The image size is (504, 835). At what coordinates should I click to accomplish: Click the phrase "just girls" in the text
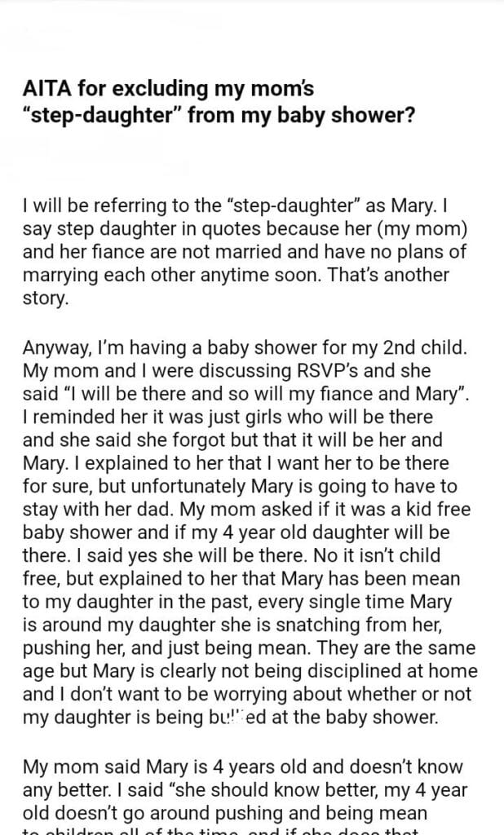click(237, 416)
